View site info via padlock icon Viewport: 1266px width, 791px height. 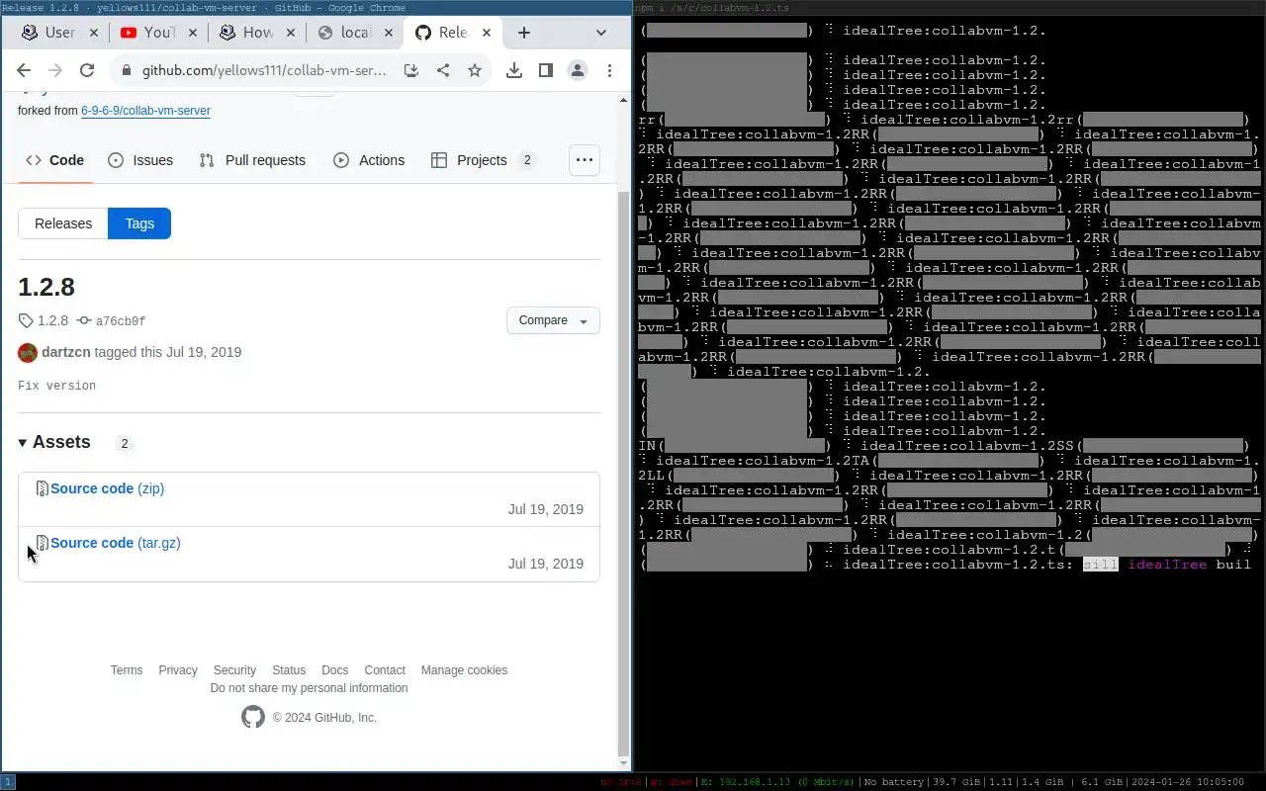126,70
